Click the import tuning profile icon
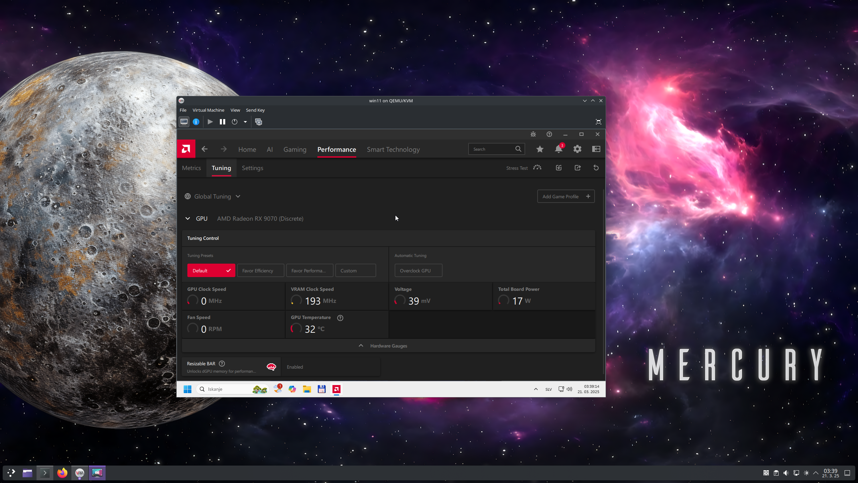Viewport: 858px width, 483px height. click(559, 168)
